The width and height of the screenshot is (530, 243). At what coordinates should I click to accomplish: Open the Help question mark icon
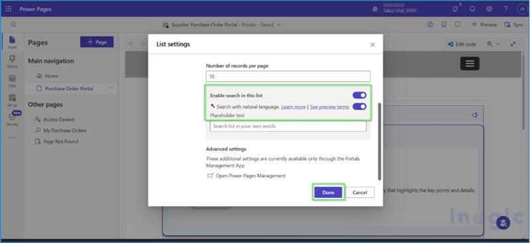coord(505,9)
